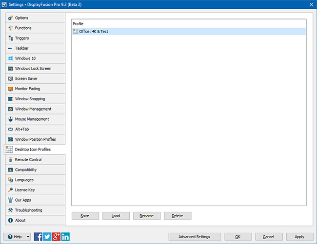Click the Facebook icon in footer
The image size is (317, 244).
click(x=39, y=237)
